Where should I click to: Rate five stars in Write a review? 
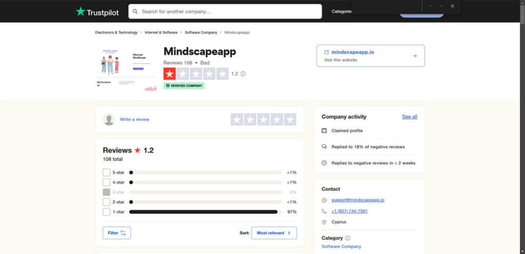pyautogui.click(x=290, y=120)
